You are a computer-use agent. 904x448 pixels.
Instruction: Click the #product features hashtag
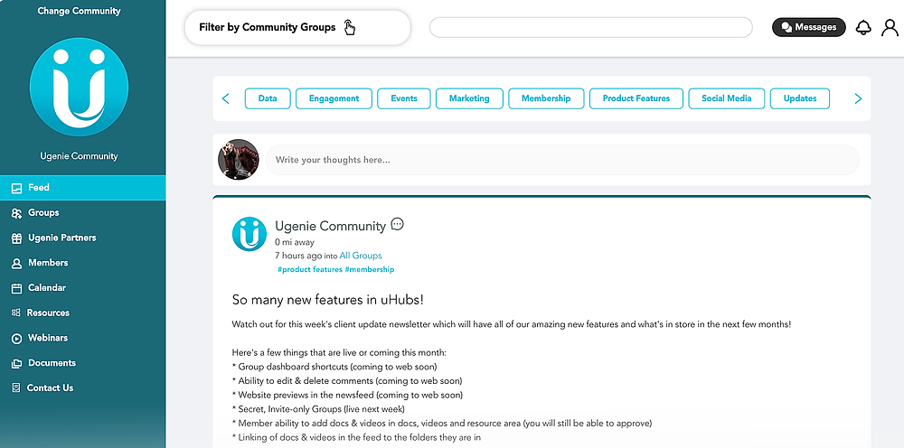(310, 269)
